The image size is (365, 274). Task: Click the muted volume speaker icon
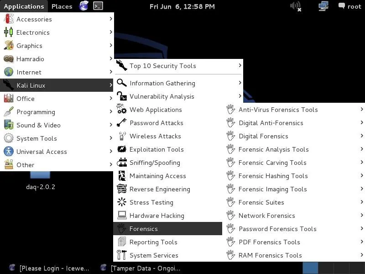(296, 6)
